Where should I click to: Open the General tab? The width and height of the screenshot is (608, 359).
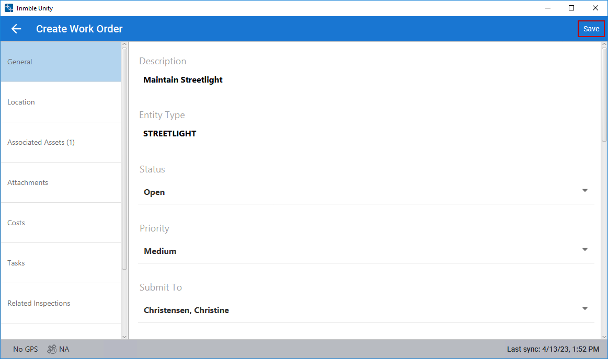click(x=61, y=62)
